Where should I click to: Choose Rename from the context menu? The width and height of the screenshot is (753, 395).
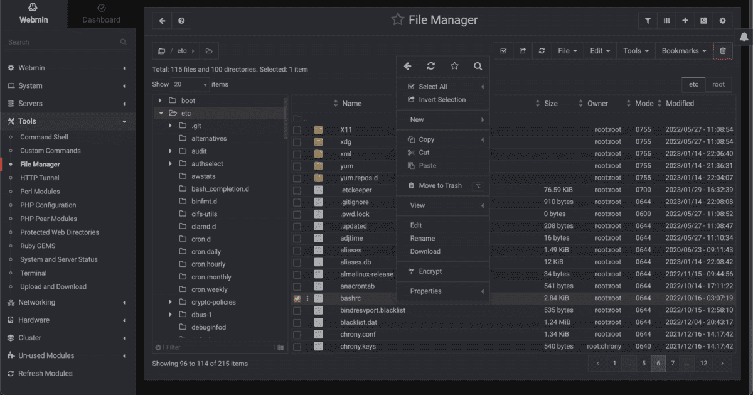pos(422,238)
